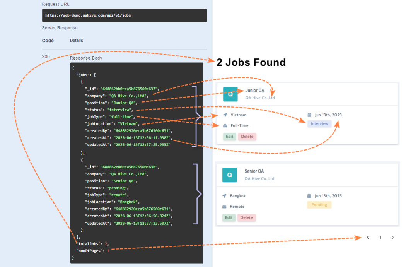Edit the Senior QA job posting
Image resolution: width=413 pixels, height=267 pixels.
coord(229,217)
